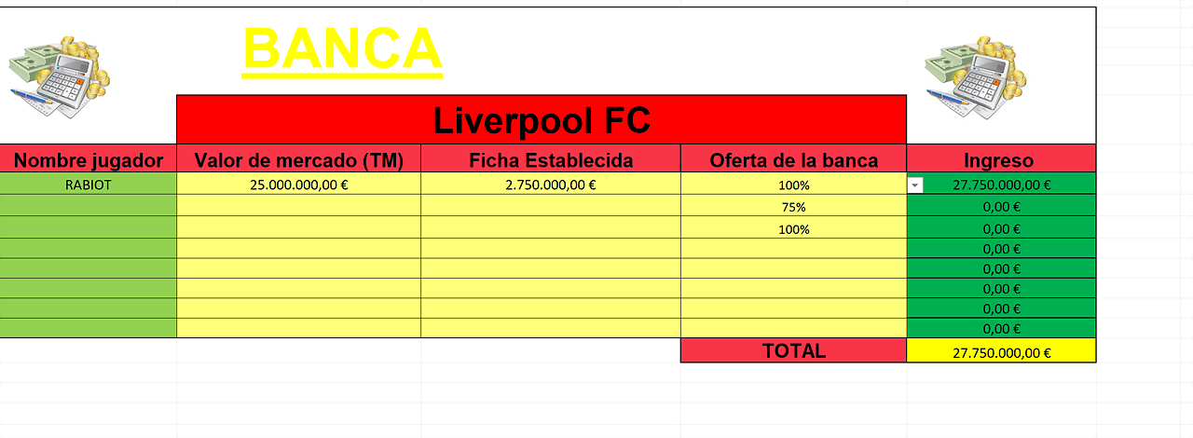Click the Nombre jugador column header
The height and width of the screenshot is (438, 1193).
point(89,159)
